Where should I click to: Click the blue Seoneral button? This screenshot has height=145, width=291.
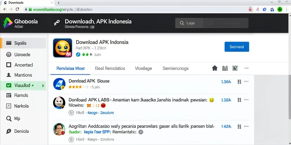[237, 47]
